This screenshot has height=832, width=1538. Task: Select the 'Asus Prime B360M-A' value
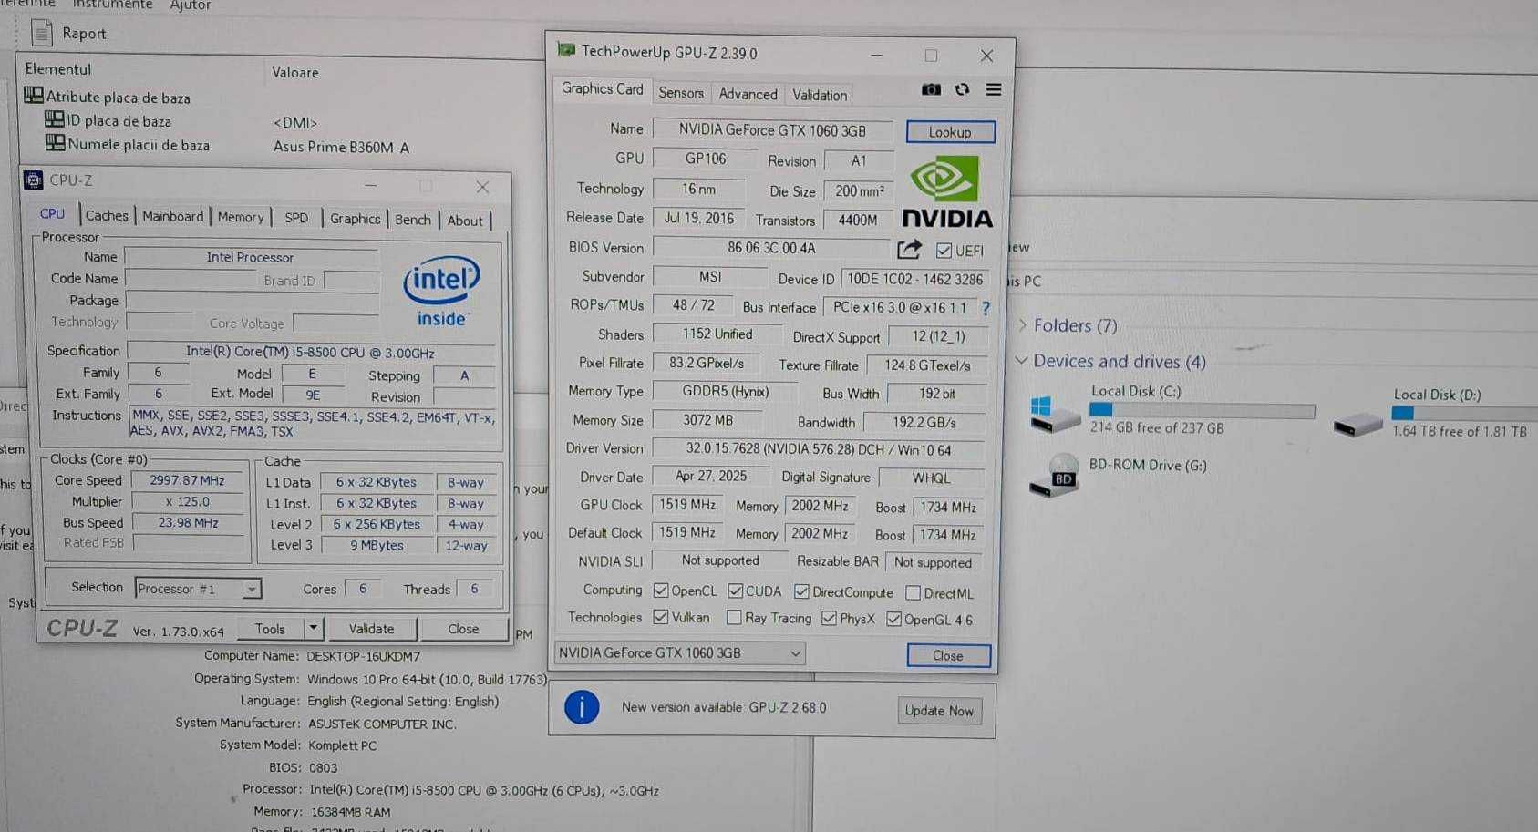coord(341,147)
